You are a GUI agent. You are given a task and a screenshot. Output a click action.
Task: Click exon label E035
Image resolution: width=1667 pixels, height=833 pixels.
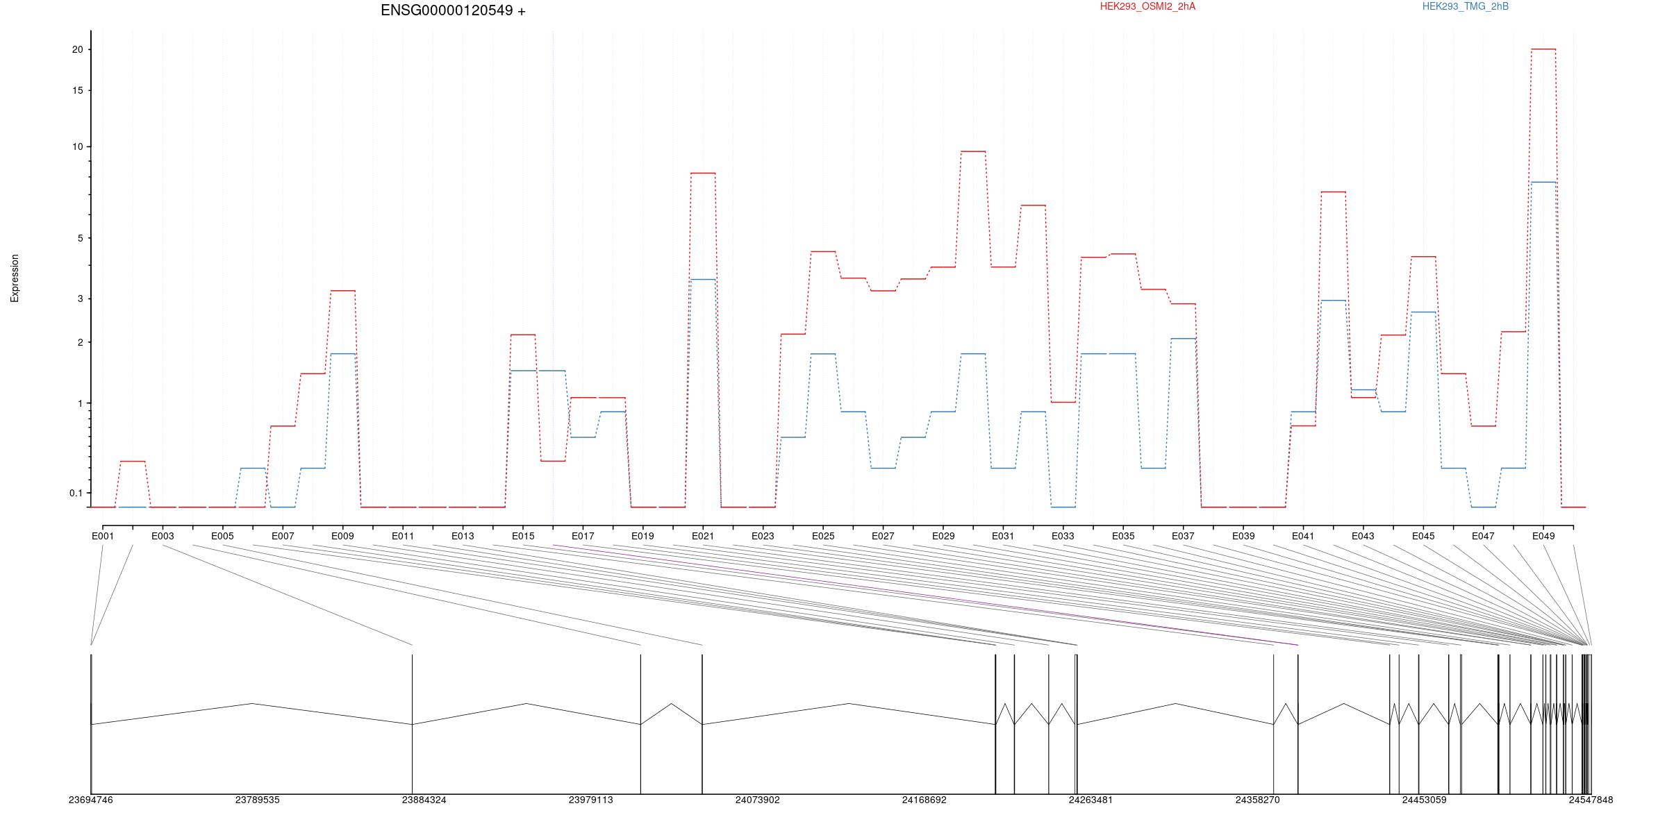1123,536
